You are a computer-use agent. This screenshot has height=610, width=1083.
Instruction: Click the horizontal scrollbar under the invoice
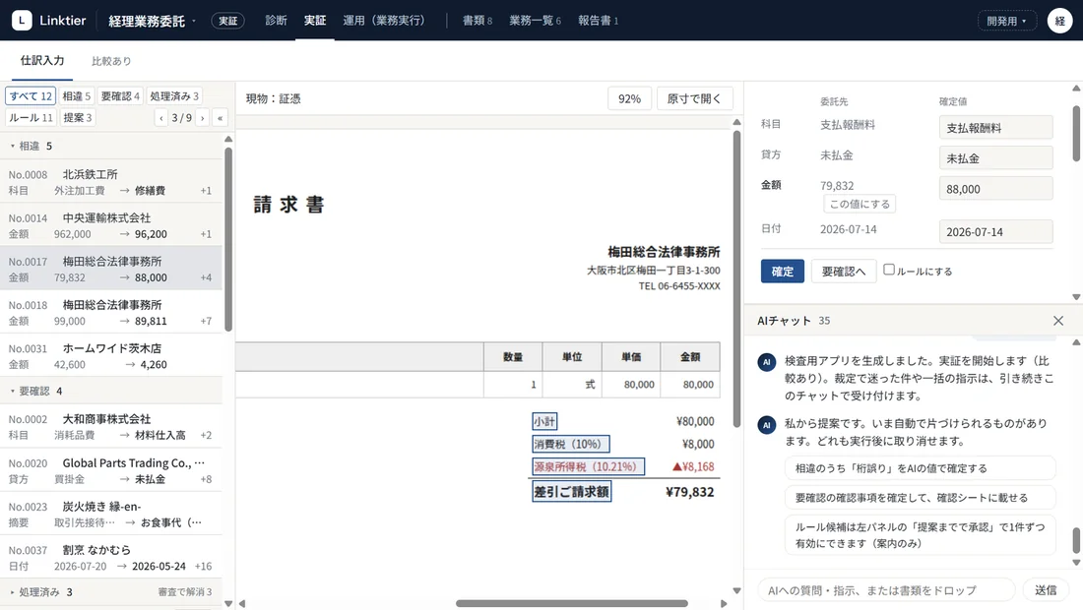(571, 603)
